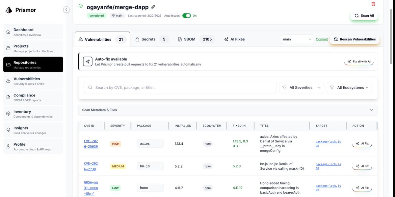Click the Projects icon in the sidebar

pos(9,48)
